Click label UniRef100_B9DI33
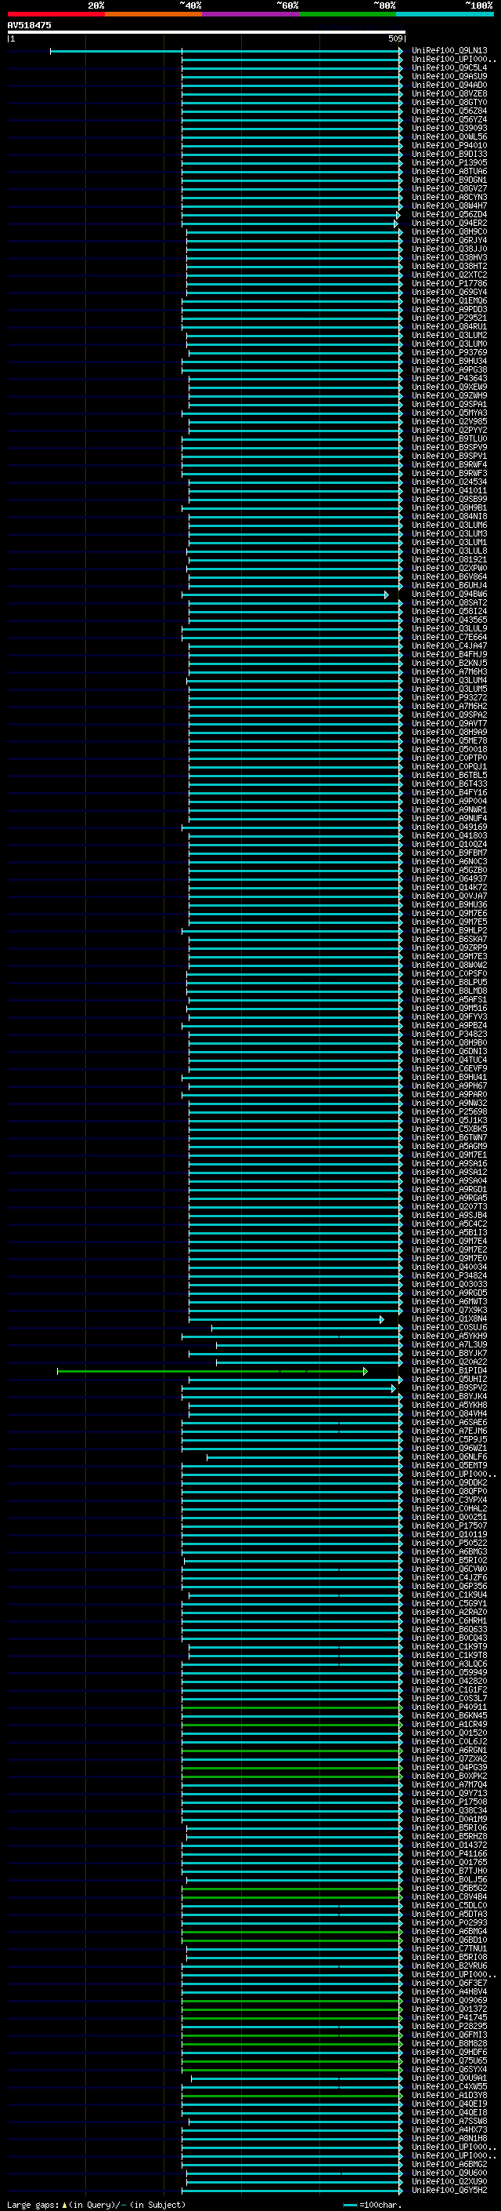 click(449, 154)
